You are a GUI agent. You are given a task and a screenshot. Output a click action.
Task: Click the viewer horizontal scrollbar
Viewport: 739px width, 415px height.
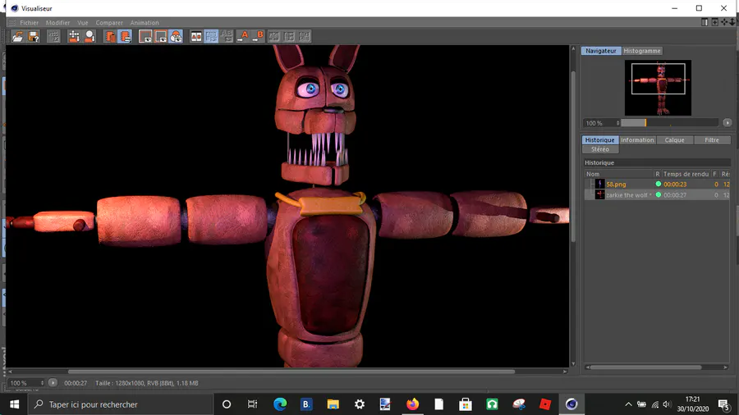click(291, 372)
